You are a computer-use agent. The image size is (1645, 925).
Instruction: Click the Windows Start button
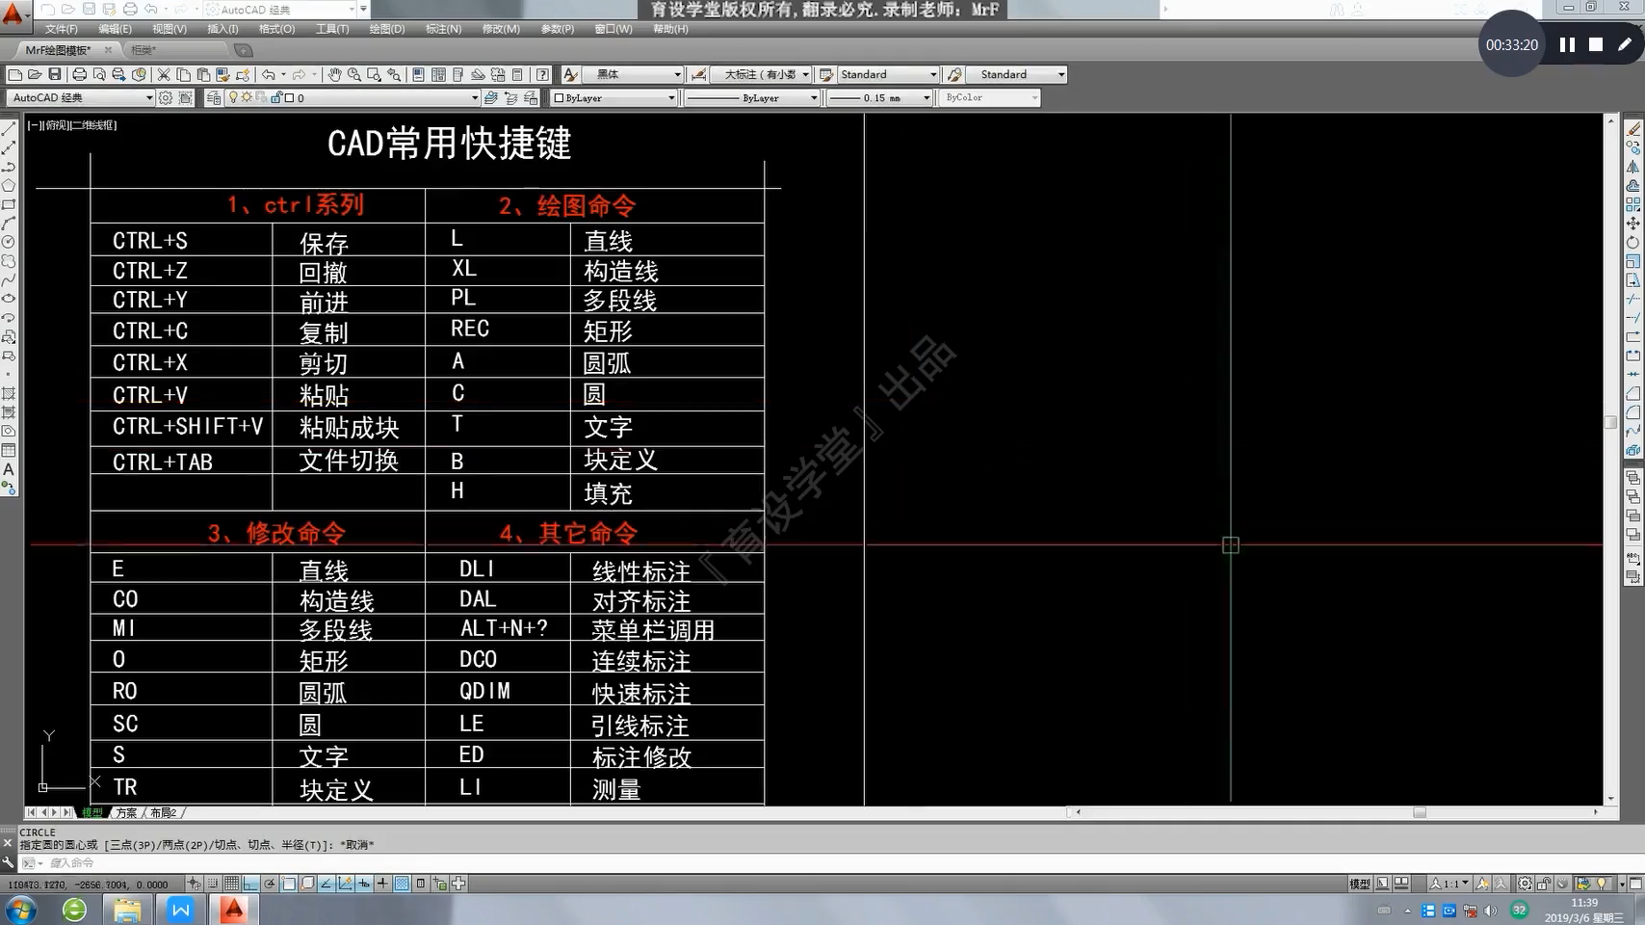click(21, 909)
